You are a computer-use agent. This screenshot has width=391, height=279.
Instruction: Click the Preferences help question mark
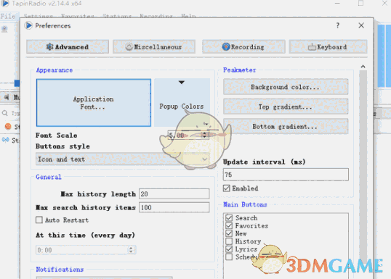(x=338, y=25)
